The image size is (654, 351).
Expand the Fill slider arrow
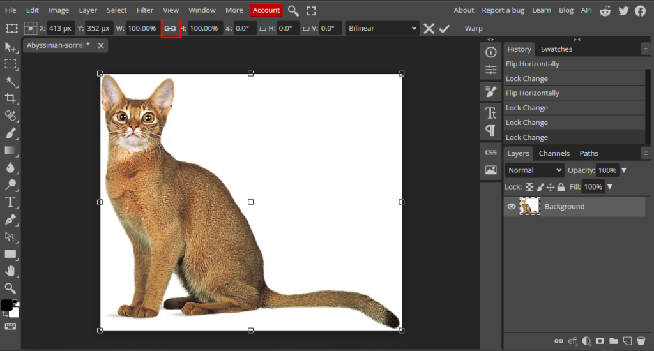(610, 187)
